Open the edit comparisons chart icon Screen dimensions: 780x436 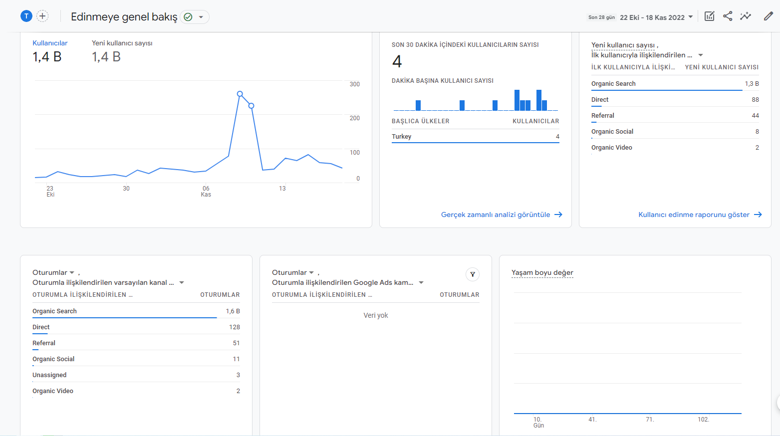(709, 16)
